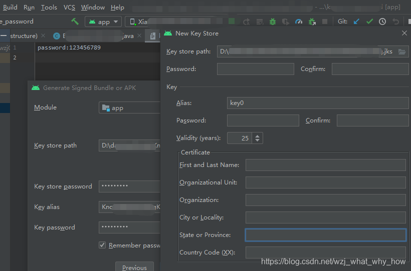Click the Alias field containing key0
The height and width of the screenshot is (271, 411).
[x=318, y=103]
